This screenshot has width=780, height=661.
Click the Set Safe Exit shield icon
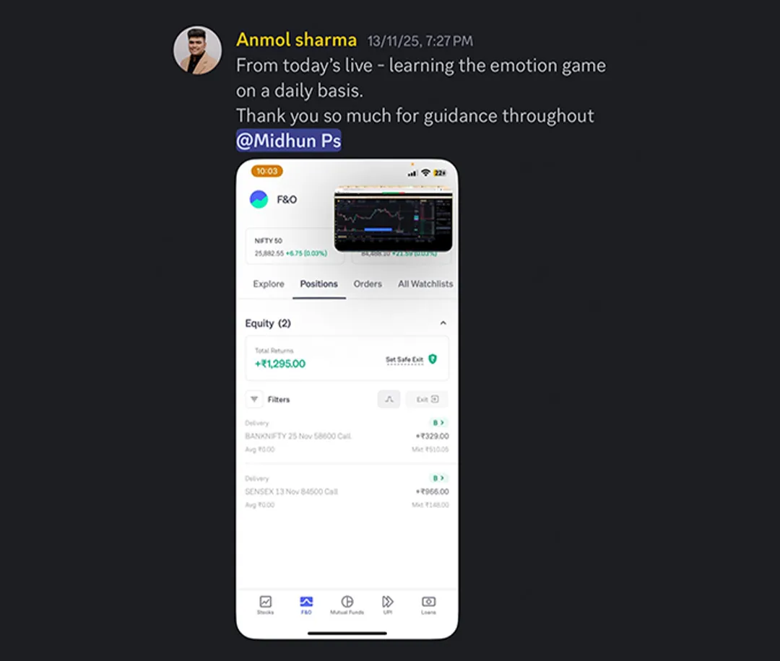pyautogui.click(x=433, y=359)
